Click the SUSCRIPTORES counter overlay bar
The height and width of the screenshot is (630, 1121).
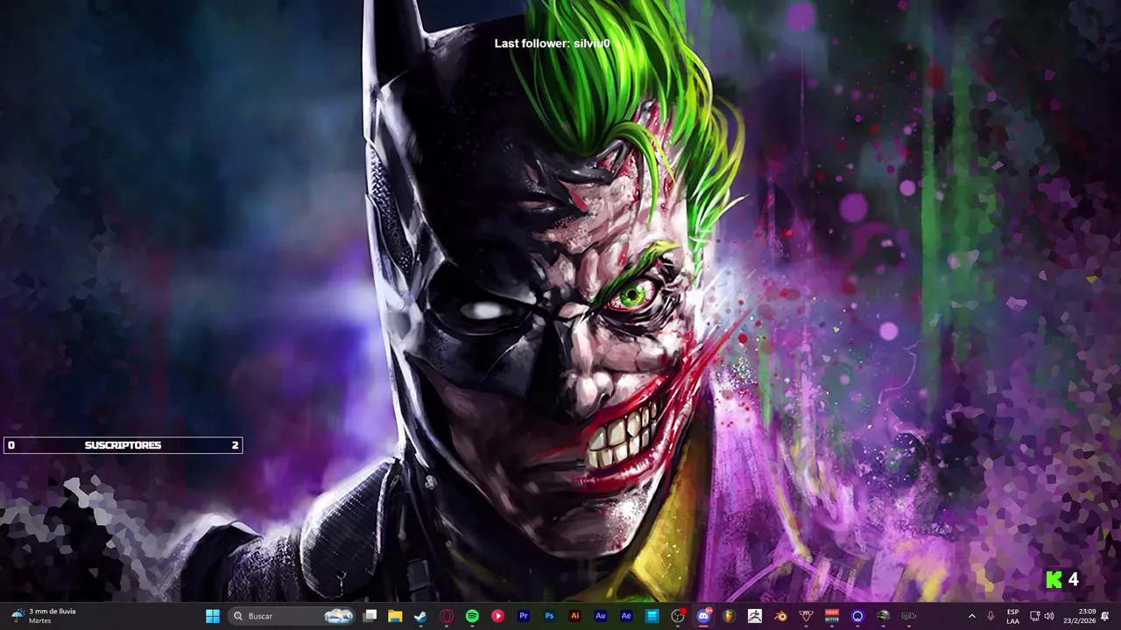(x=123, y=445)
